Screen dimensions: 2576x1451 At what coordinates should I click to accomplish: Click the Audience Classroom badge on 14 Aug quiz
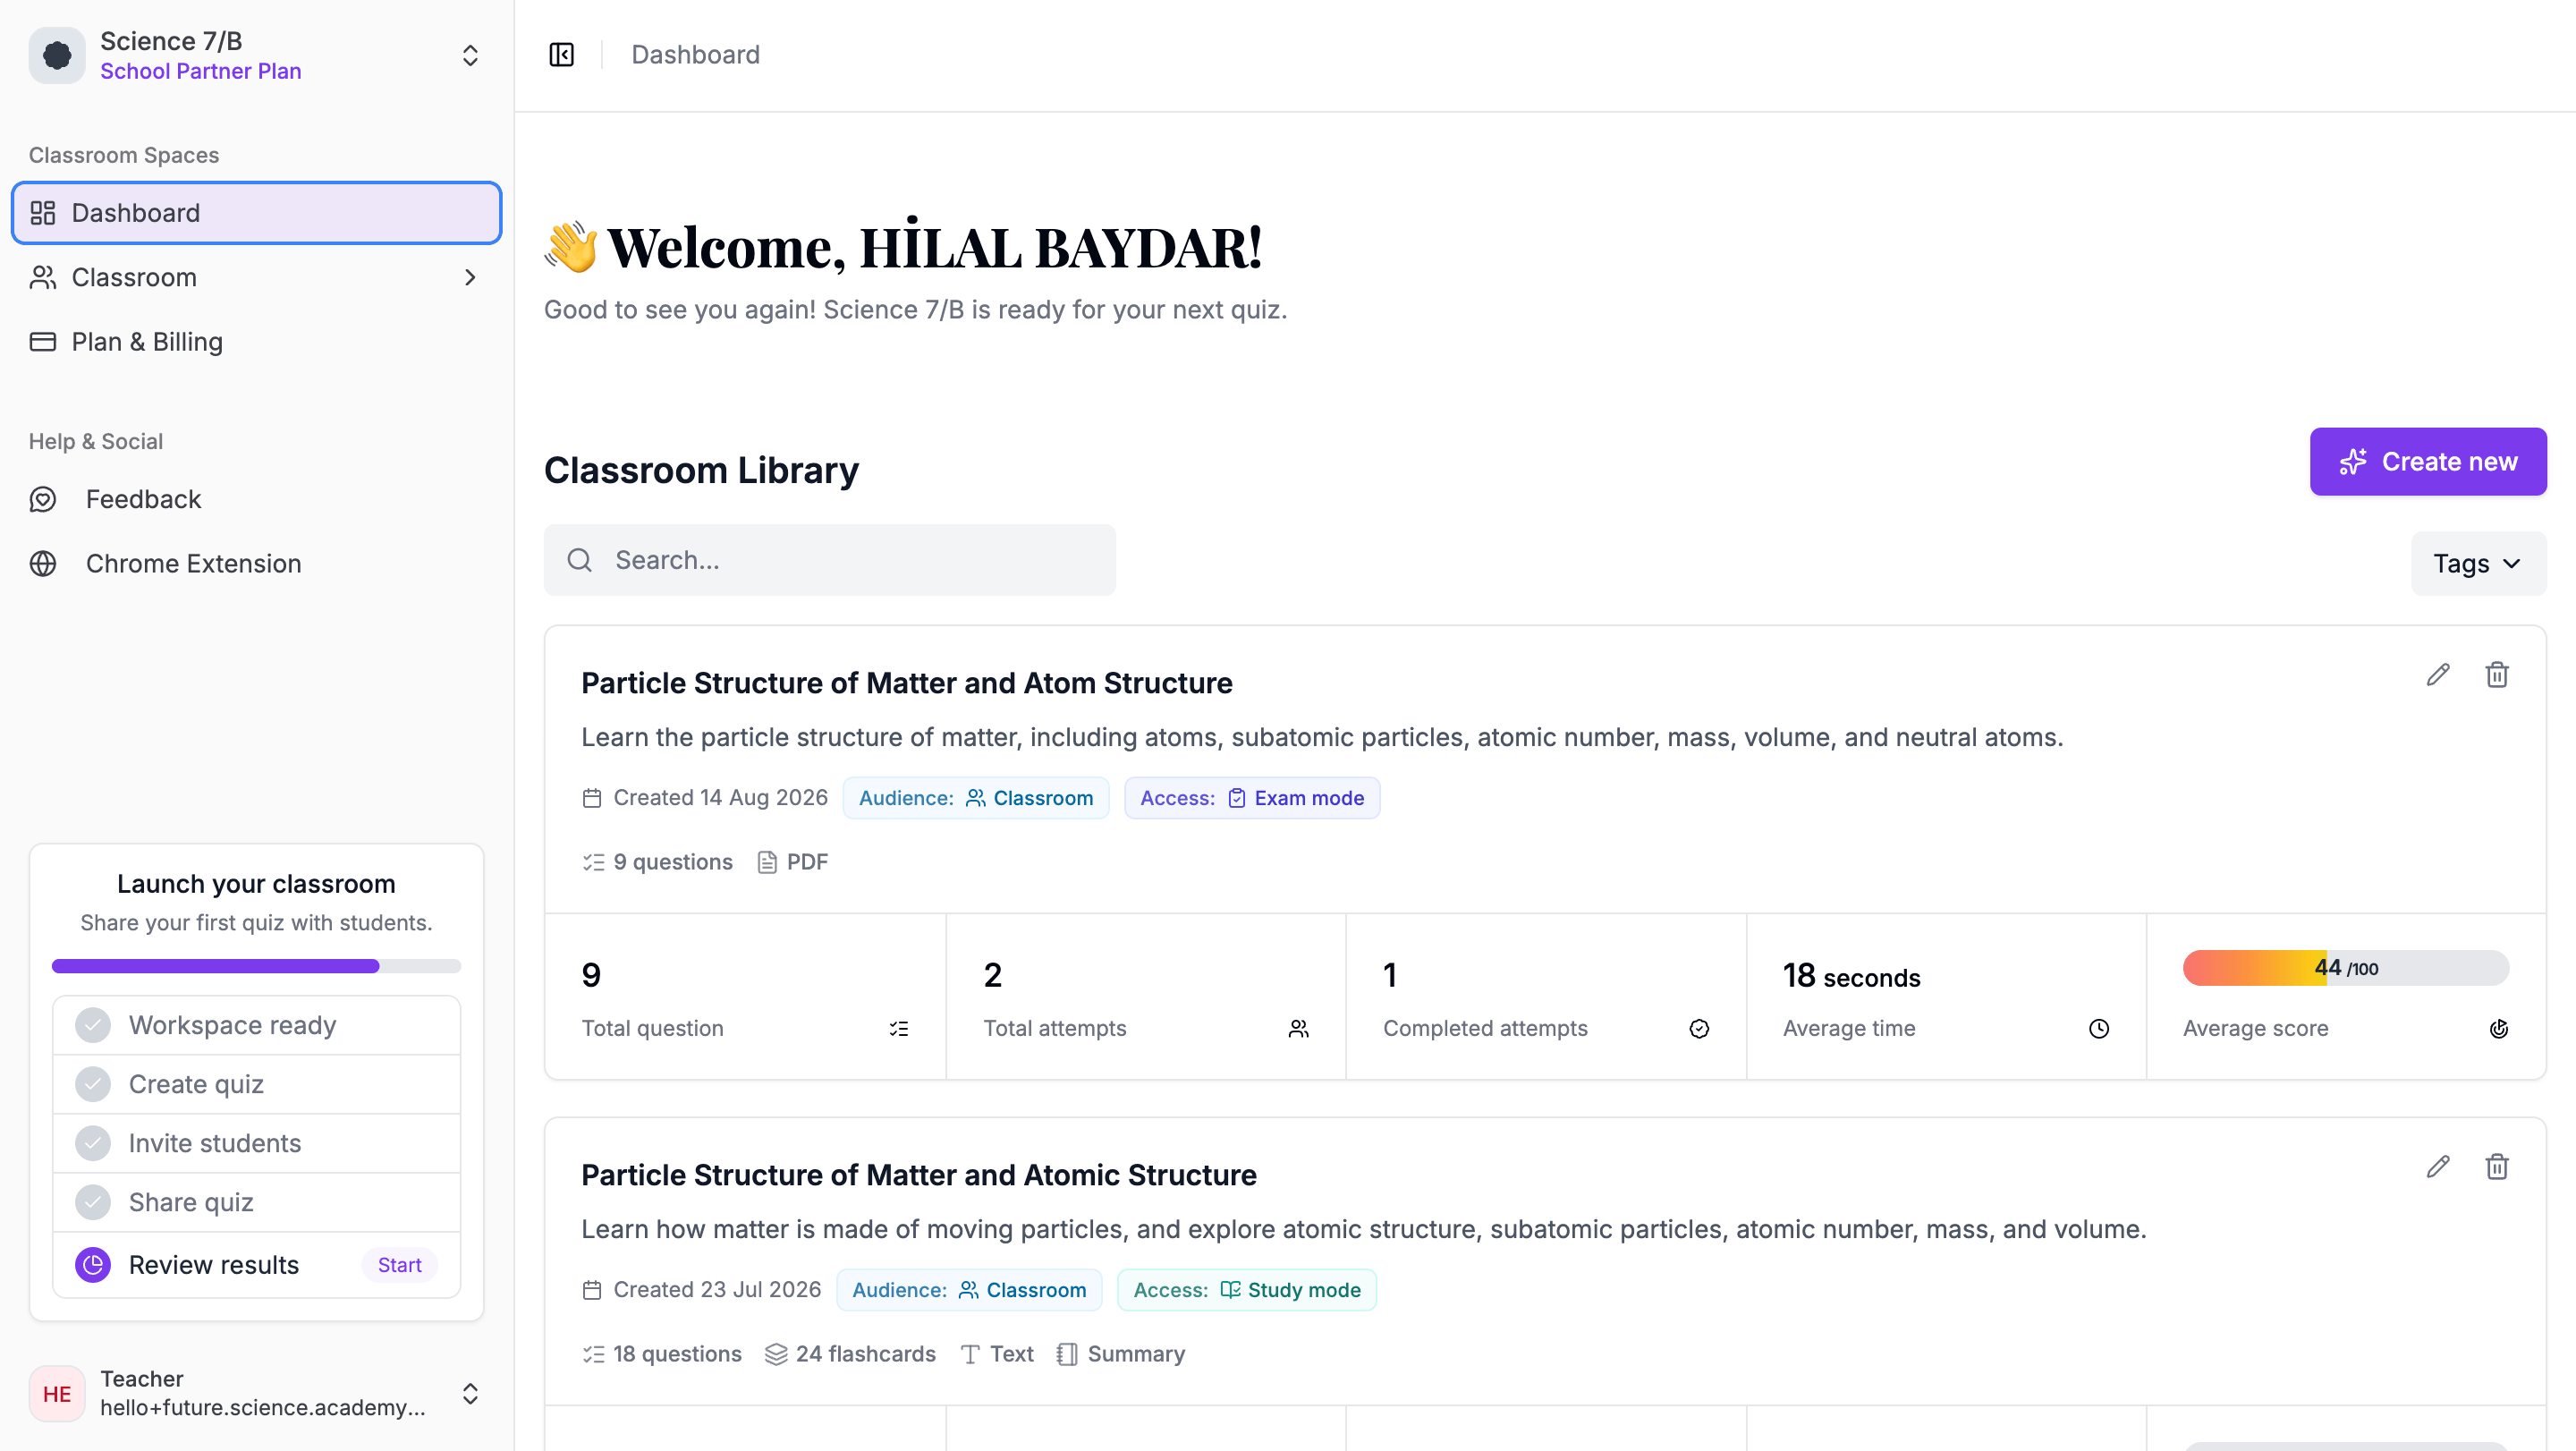click(x=975, y=798)
